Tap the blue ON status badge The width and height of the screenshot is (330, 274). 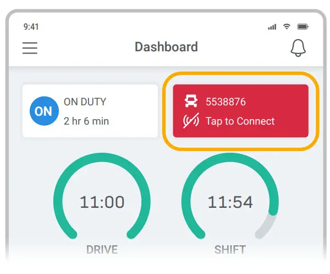pyautogui.click(x=43, y=111)
